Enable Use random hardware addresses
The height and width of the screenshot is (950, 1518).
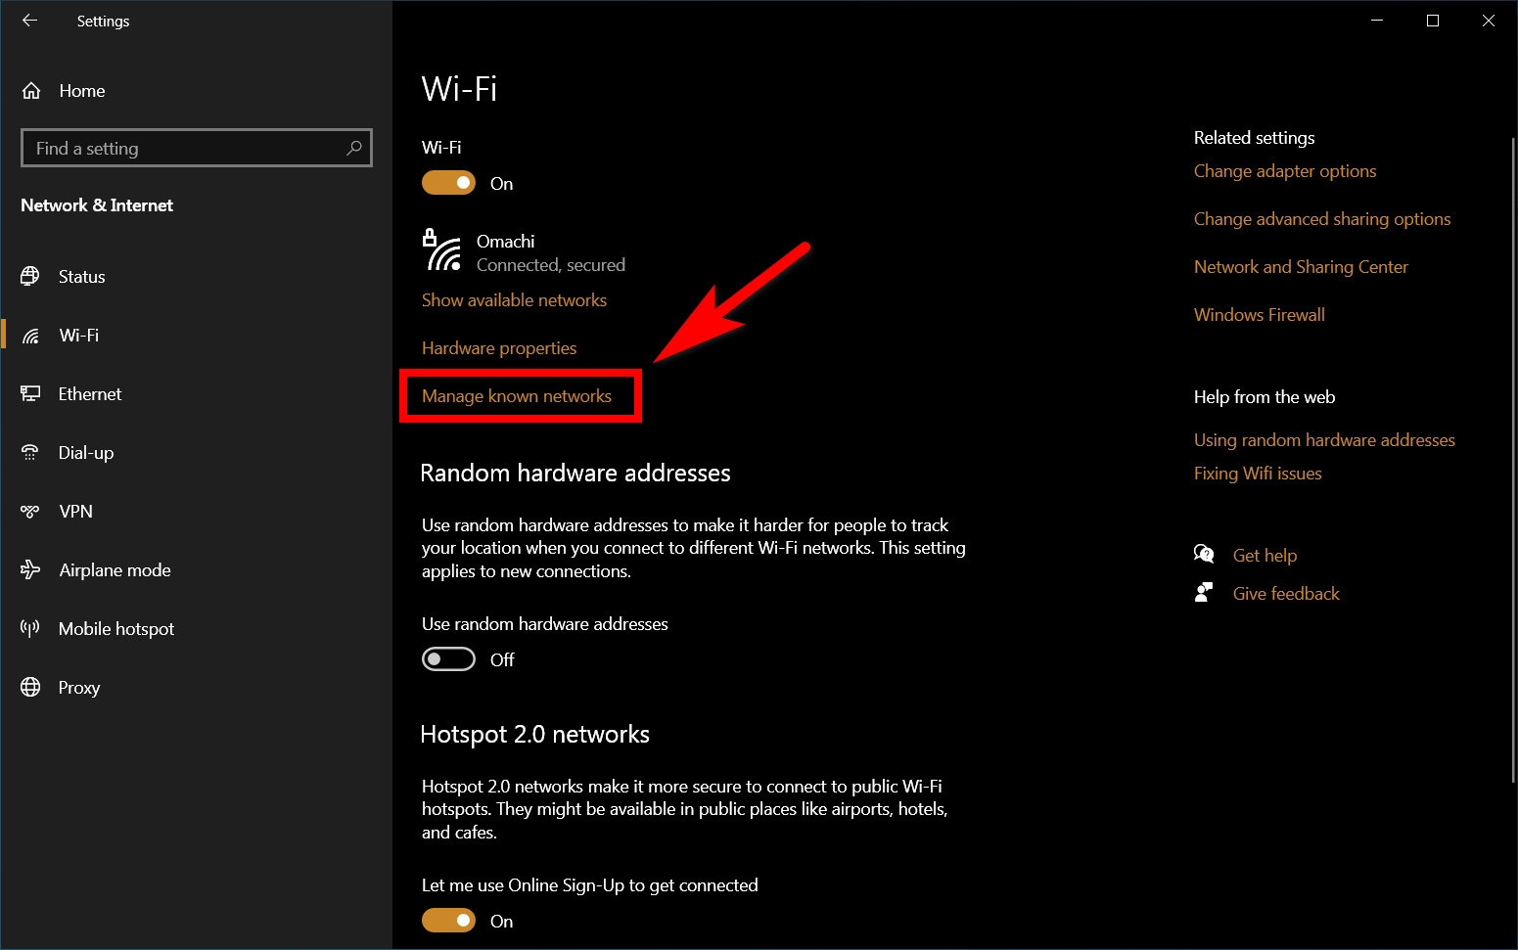(448, 658)
